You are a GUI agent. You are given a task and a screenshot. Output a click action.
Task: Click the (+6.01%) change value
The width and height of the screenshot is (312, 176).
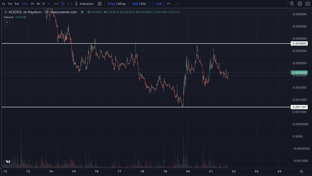[174, 12]
